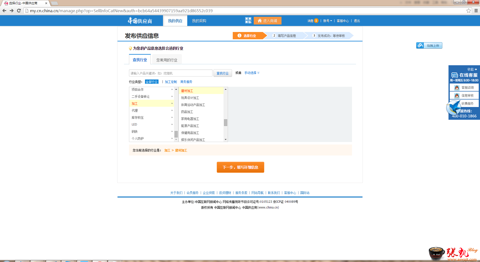Click the browser reload icon
Image resolution: width=480 pixels, height=262 pixels.
19,11
